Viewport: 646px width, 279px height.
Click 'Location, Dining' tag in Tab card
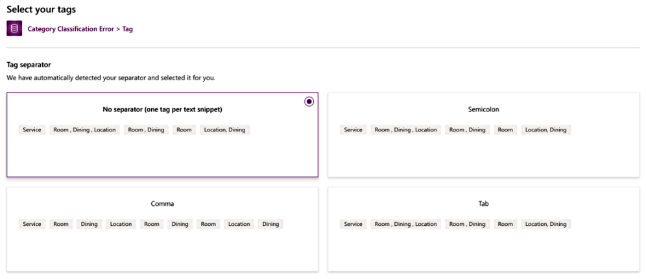(x=546, y=225)
